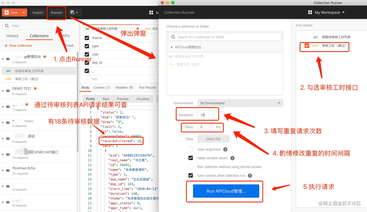Show info for Save cookies after collection run
Screen dimensions: 367x212
(x=250, y=176)
